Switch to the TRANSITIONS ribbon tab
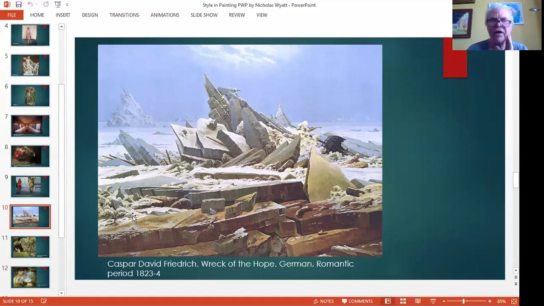Viewport: 544px width, 306px height. [124, 15]
